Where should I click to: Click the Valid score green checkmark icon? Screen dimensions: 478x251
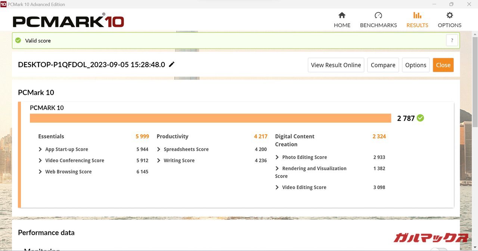pos(18,40)
